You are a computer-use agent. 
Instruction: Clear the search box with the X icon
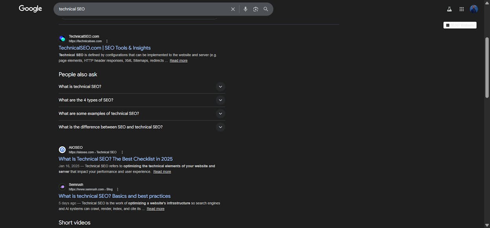click(x=233, y=9)
